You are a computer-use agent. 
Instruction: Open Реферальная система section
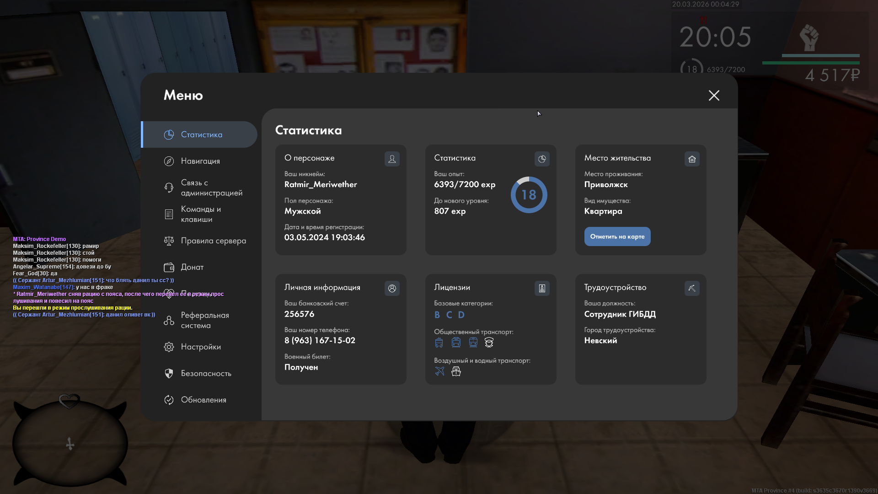[x=204, y=320]
